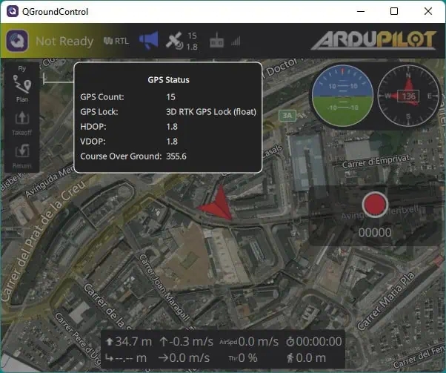The height and width of the screenshot is (373, 446).
Task: Click the Takeoff action button
Action: click(x=22, y=123)
